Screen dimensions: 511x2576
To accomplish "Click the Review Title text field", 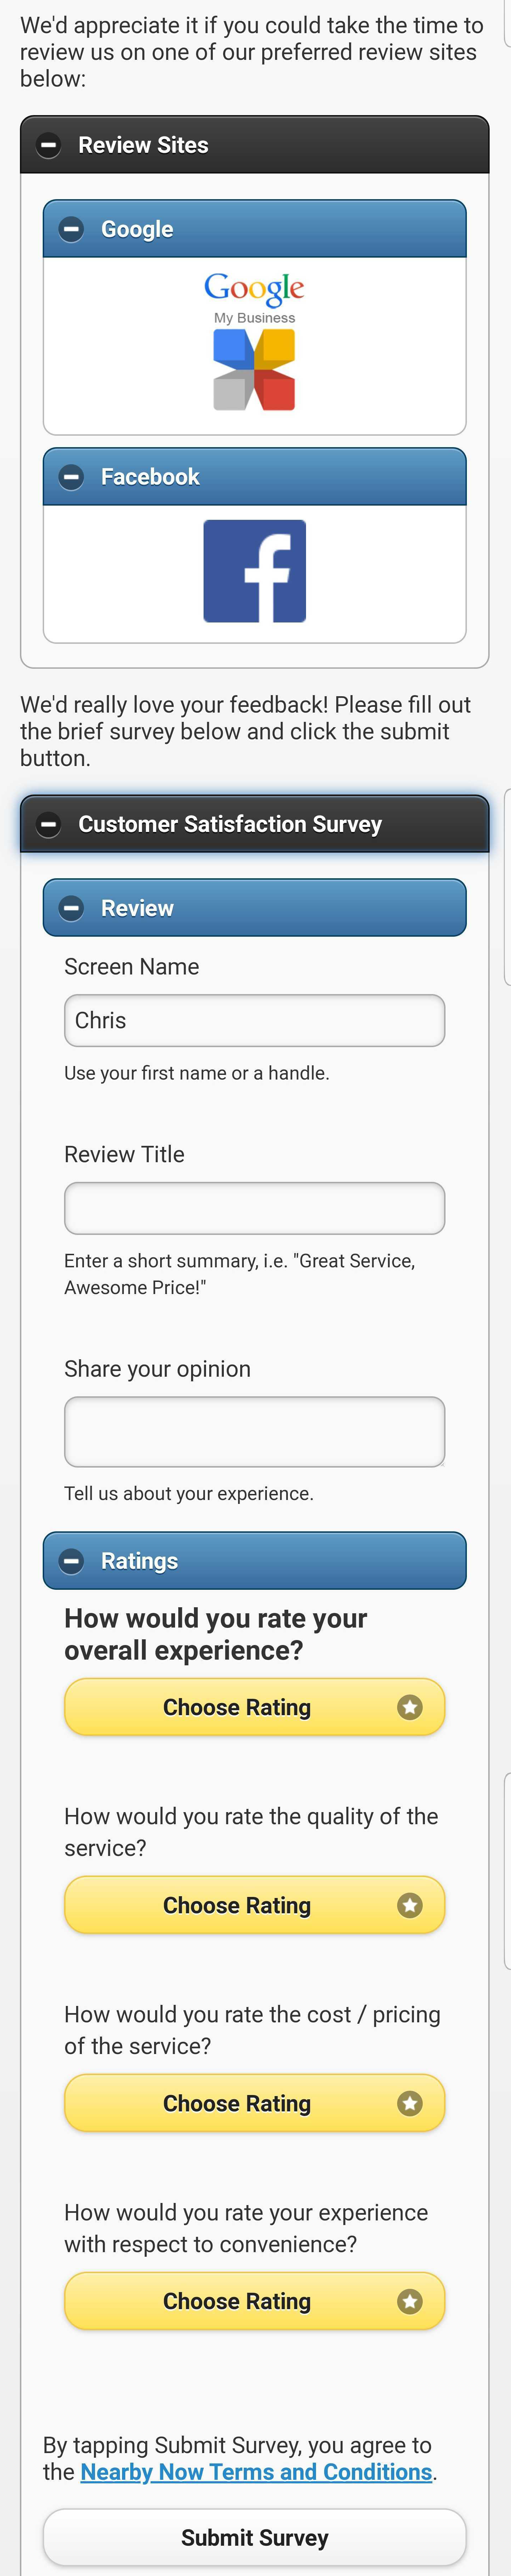I will (x=254, y=1208).
